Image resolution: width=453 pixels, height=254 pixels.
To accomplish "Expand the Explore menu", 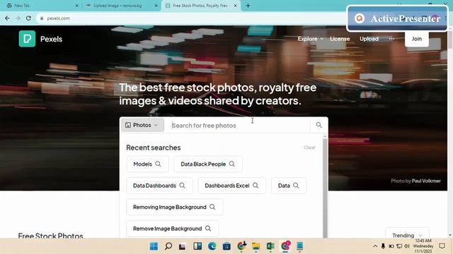I will click(x=311, y=39).
